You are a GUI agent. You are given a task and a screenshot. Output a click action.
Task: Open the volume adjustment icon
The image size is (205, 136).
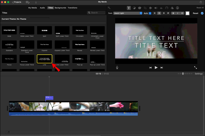tap(156, 8)
